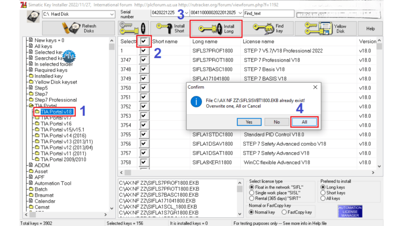Open the TIA Portal v14 (2016) folder
Image resolution: width=403 pixels, height=226 pixels.
click(x=63, y=135)
